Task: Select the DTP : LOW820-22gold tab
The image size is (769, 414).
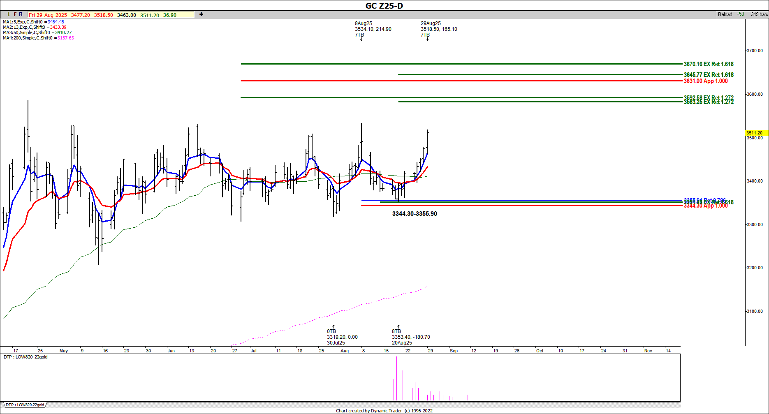Action: (x=25, y=405)
